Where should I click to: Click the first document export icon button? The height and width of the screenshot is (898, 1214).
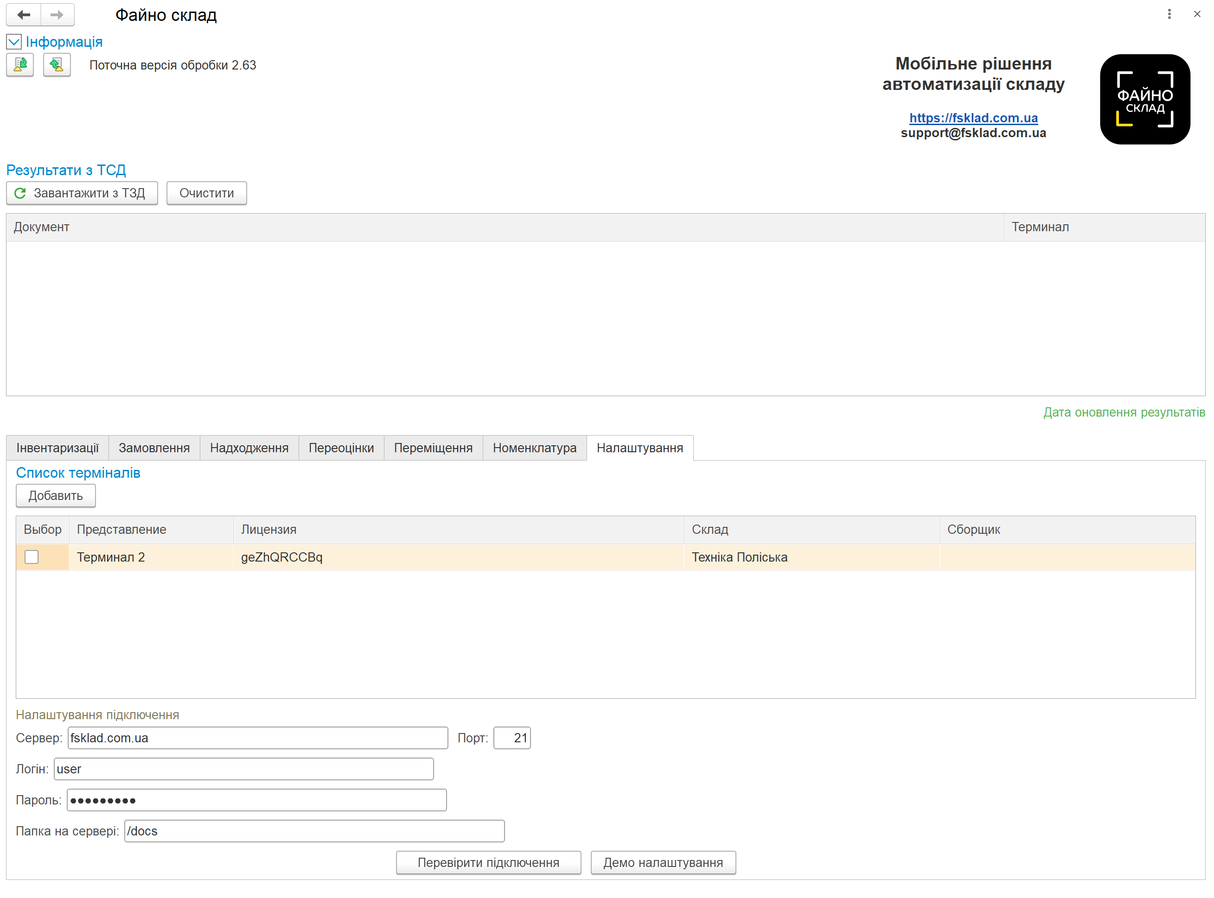pyautogui.click(x=20, y=65)
